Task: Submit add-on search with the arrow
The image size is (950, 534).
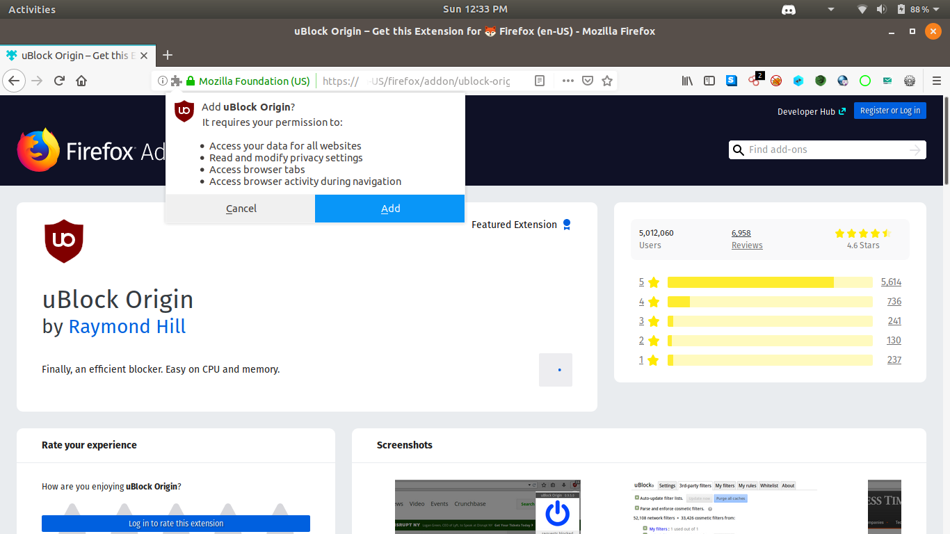Action: click(x=915, y=149)
